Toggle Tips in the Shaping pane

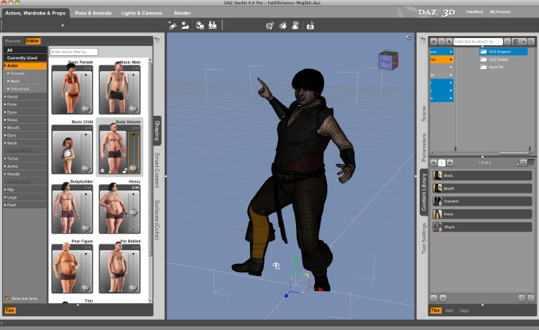(x=9, y=311)
